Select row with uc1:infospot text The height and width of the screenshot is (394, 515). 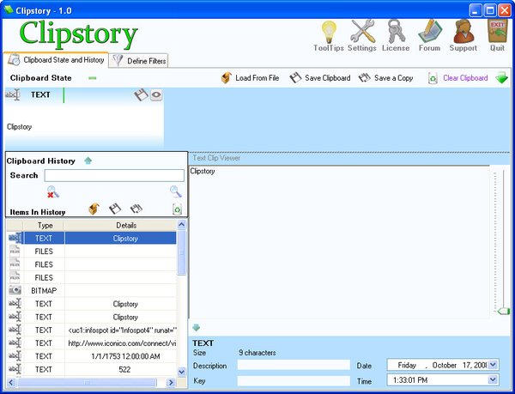pos(92,330)
